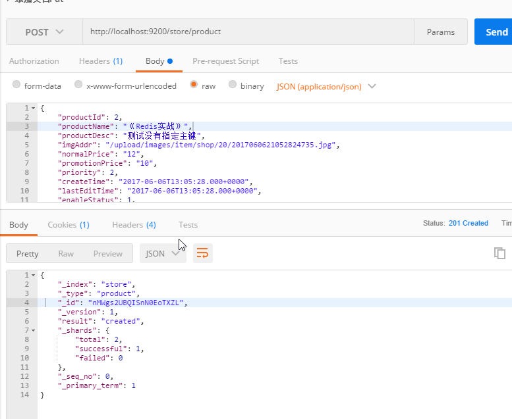Screen dimensions: 512x419
Task: Switch the response view to Raw
Action: pos(66,254)
